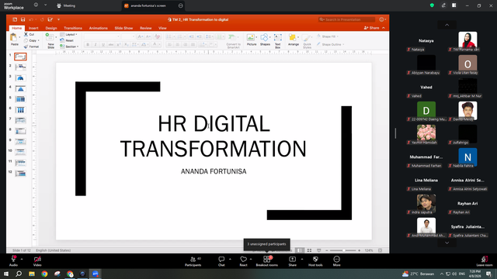Open the Transitions ribbon tab
497x279 pixels.
73,28
